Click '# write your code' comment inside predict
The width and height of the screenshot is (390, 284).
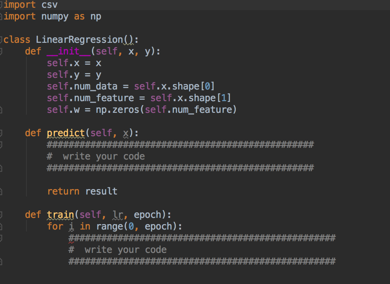click(96, 156)
